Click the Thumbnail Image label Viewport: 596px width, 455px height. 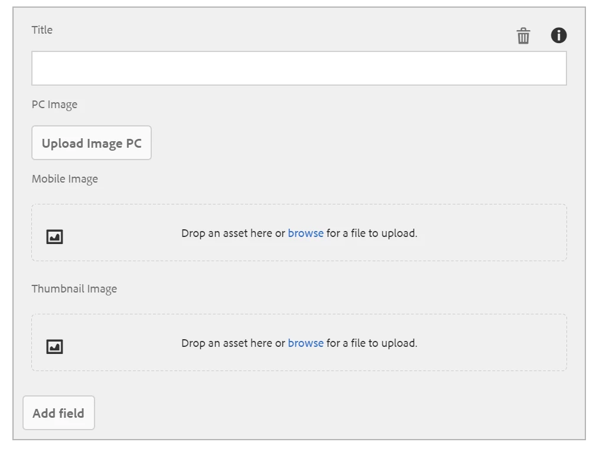pos(74,289)
